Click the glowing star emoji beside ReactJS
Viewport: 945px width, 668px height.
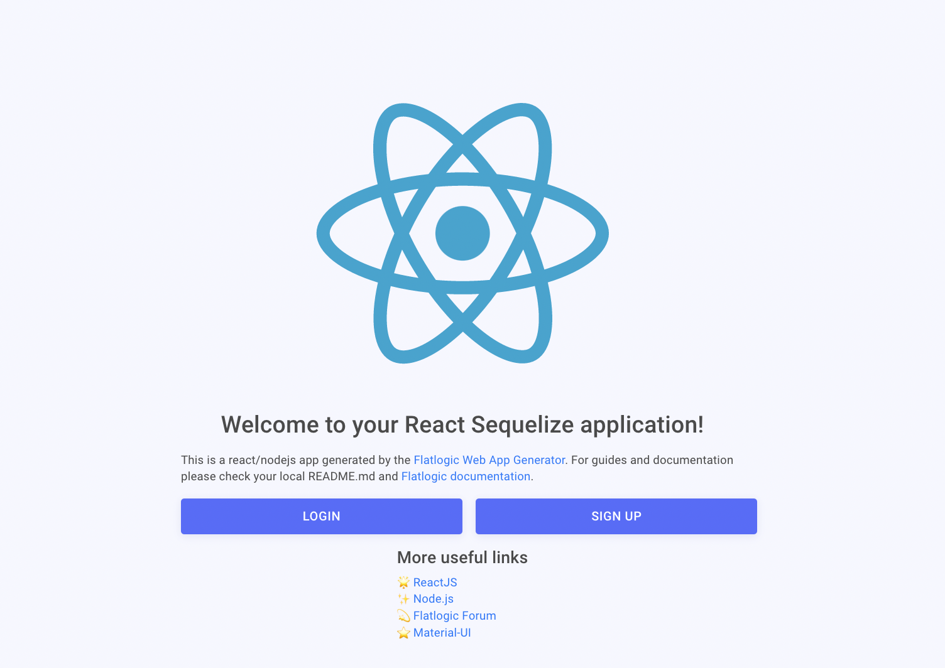pos(403,583)
